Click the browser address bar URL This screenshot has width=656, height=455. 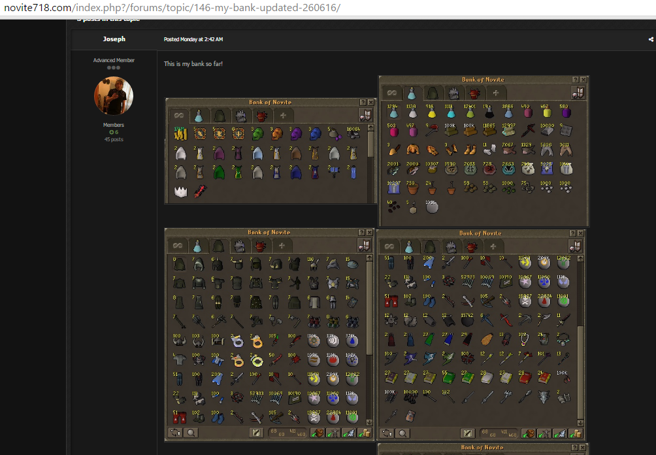click(x=172, y=8)
